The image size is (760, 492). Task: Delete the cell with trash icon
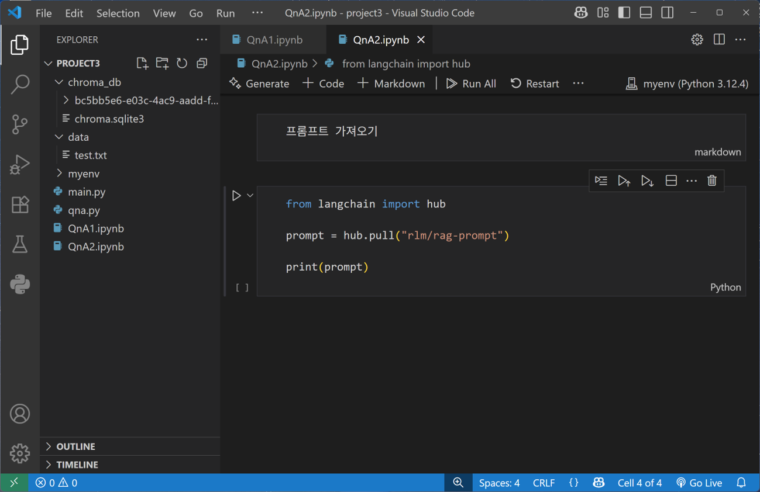coord(712,181)
